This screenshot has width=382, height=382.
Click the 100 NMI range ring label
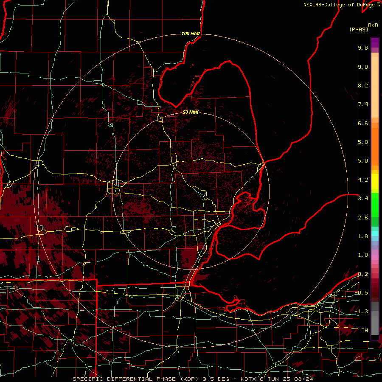click(x=191, y=34)
